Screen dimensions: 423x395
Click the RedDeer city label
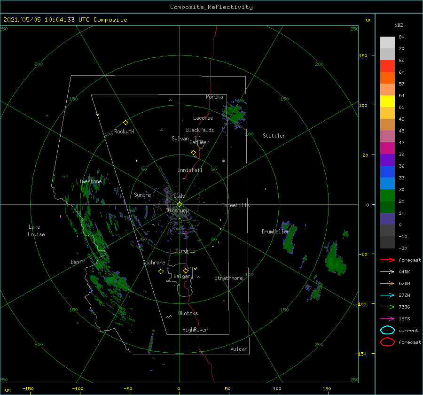click(199, 142)
